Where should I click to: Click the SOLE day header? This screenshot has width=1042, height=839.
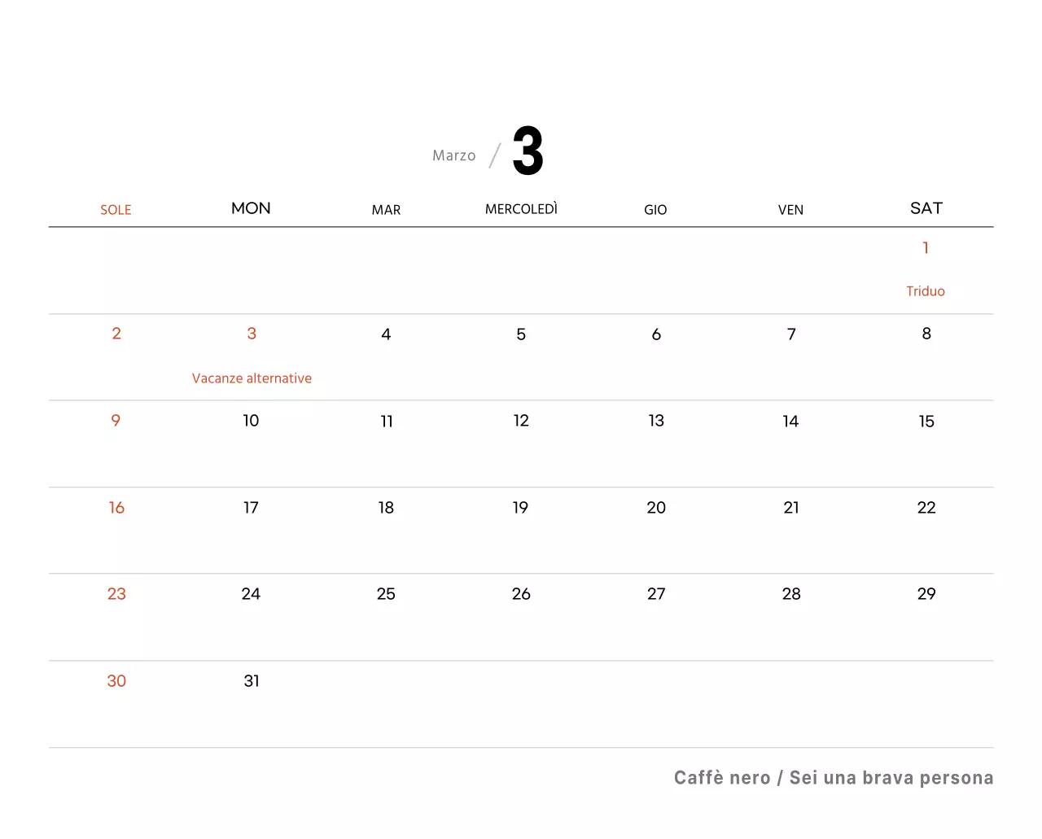point(116,210)
